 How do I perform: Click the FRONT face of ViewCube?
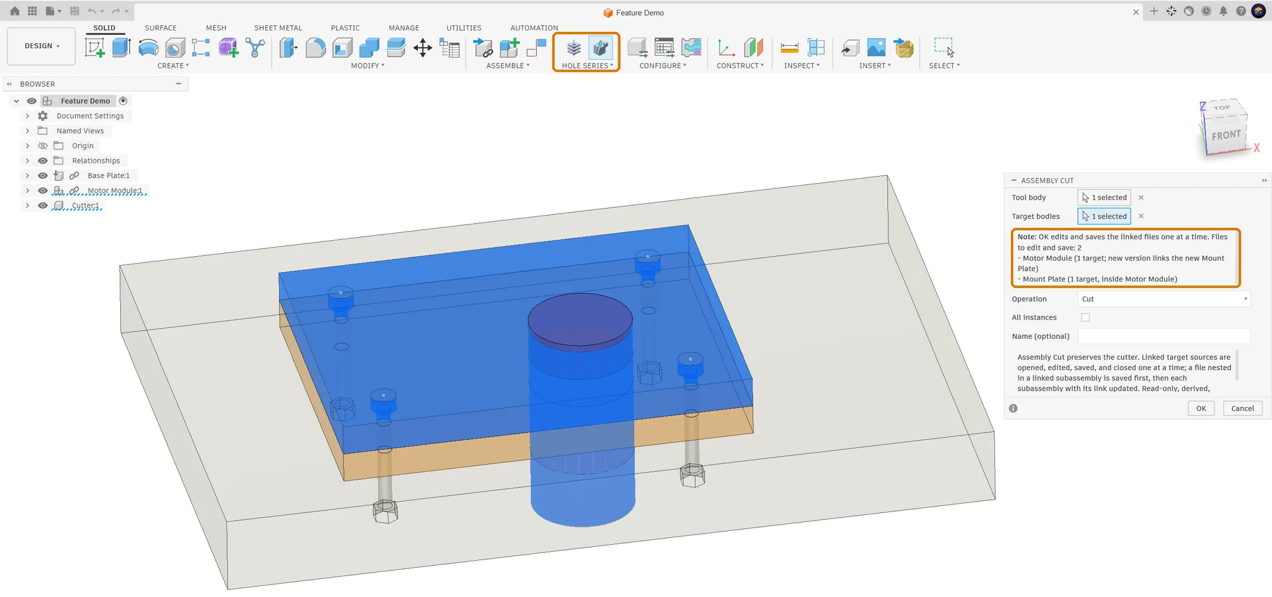[x=1225, y=135]
